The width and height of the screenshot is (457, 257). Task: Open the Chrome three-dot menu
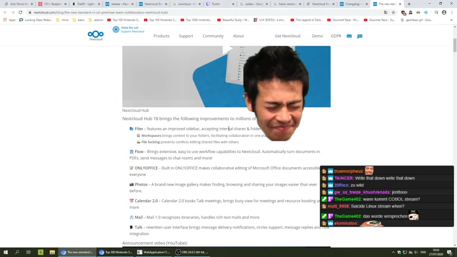point(452,12)
